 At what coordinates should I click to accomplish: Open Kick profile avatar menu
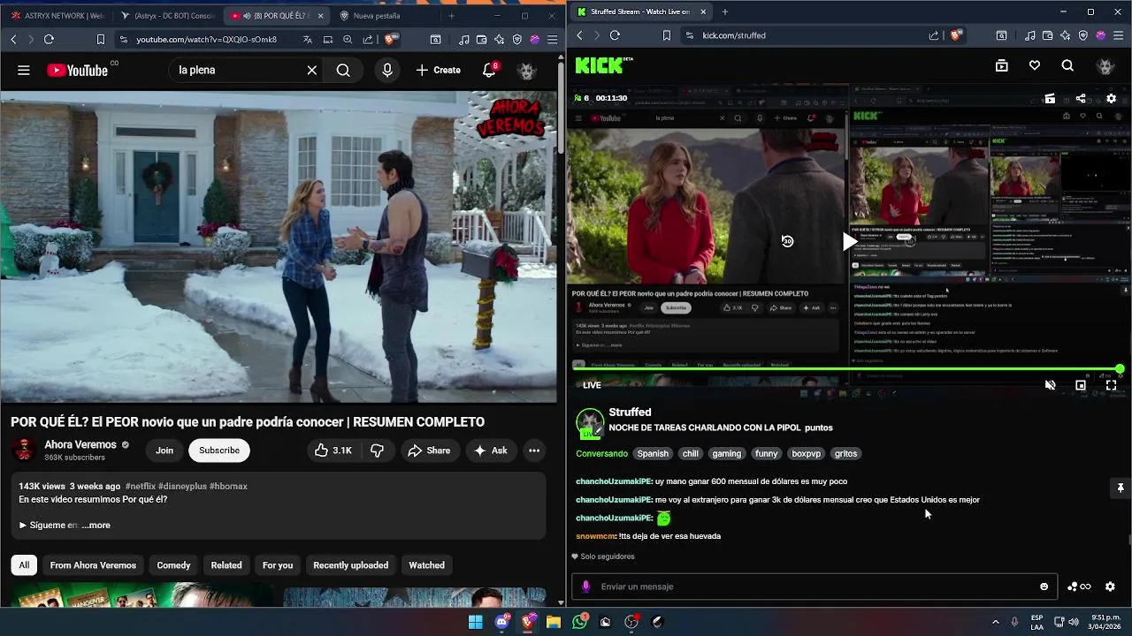tap(1105, 65)
